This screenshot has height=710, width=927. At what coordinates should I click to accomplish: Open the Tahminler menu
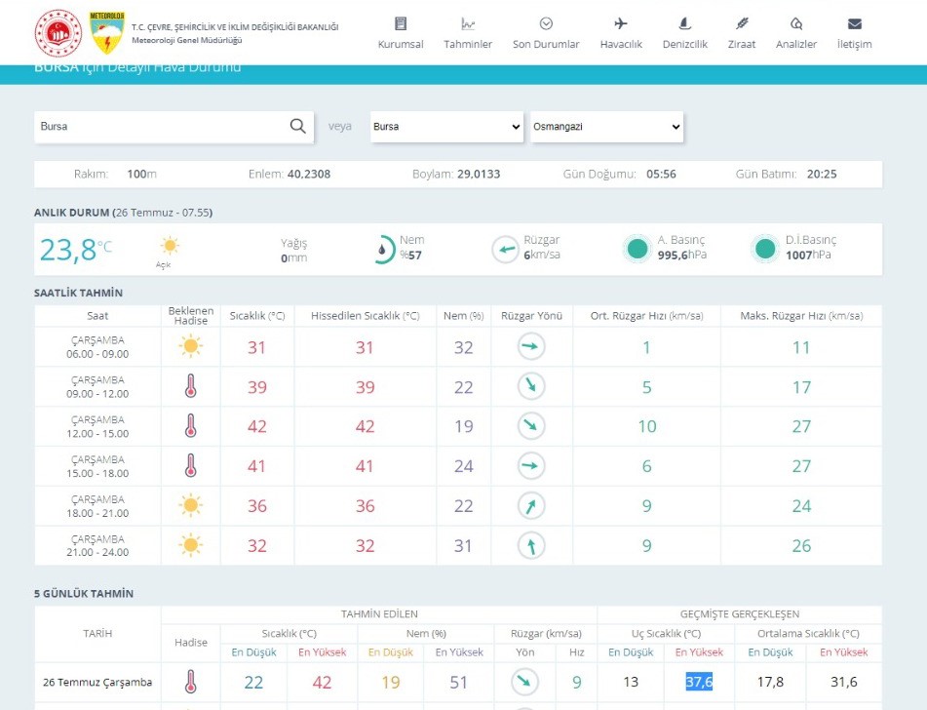[x=468, y=33]
